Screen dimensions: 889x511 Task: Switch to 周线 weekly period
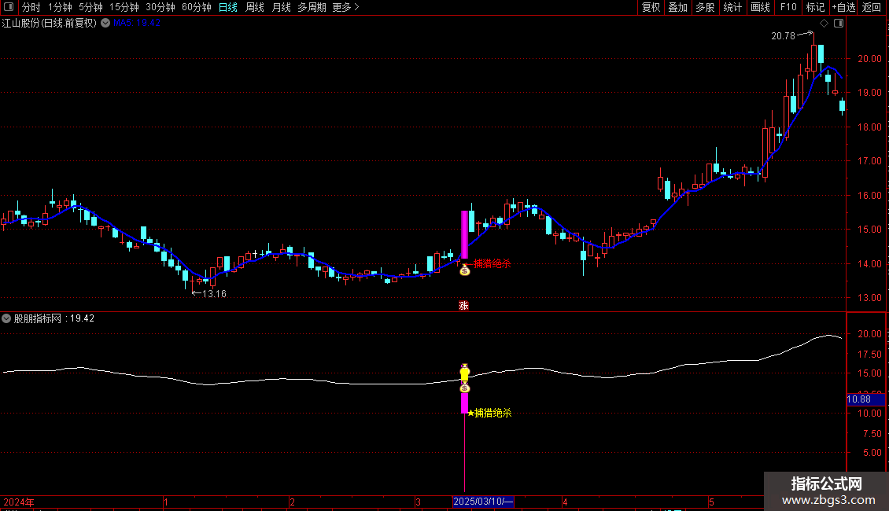click(255, 7)
